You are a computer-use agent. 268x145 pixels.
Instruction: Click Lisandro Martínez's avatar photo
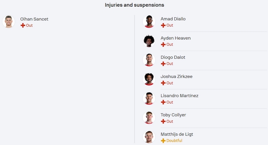click(x=149, y=98)
